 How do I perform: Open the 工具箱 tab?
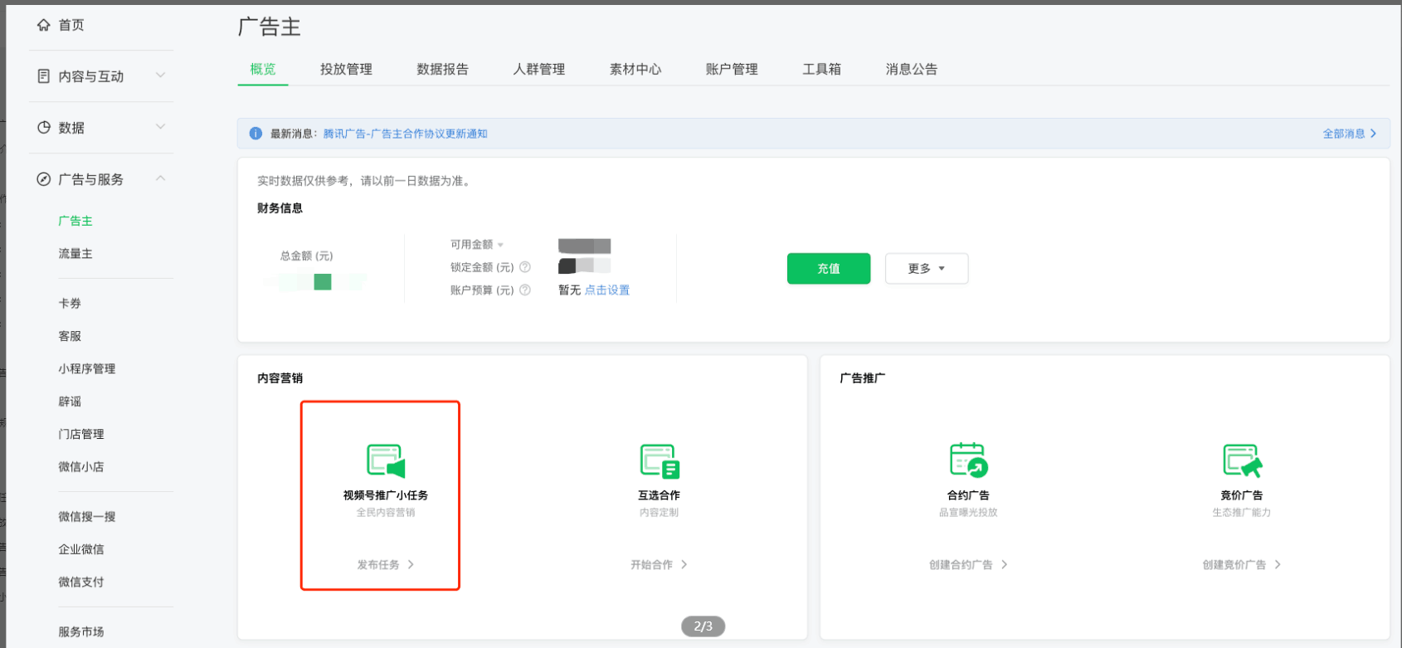click(821, 69)
